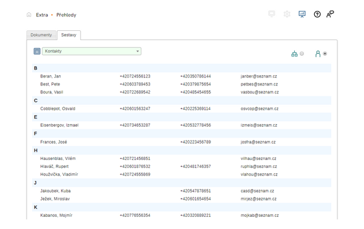364x229 pixels.
Task: Click group header letter H
Action: (36, 150)
